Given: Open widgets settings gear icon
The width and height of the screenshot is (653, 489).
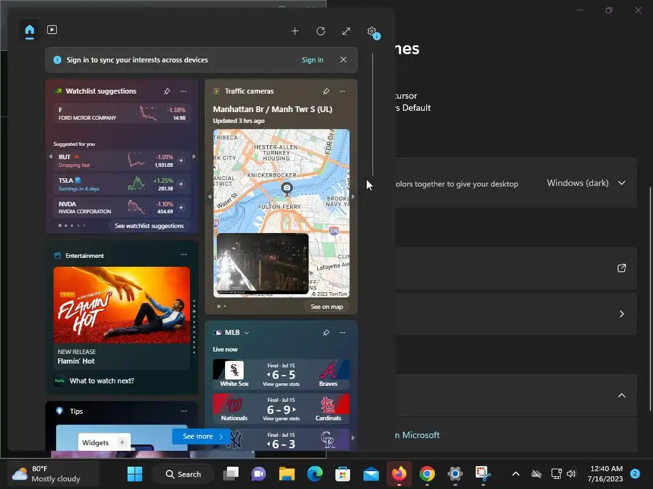Looking at the screenshot, I should 372,31.
